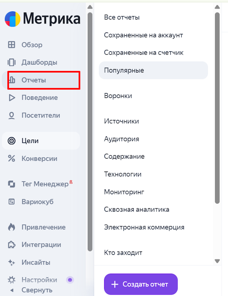
Task: Expand the Источники report group
Action: [122, 121]
